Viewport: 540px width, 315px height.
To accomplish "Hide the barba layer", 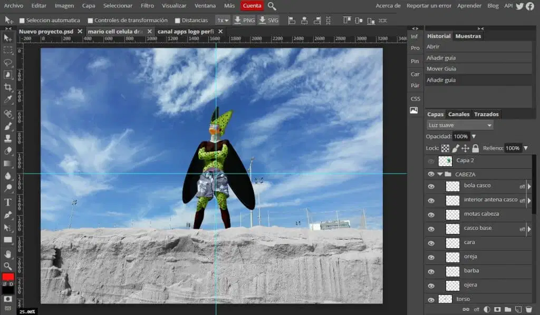I will (x=431, y=272).
